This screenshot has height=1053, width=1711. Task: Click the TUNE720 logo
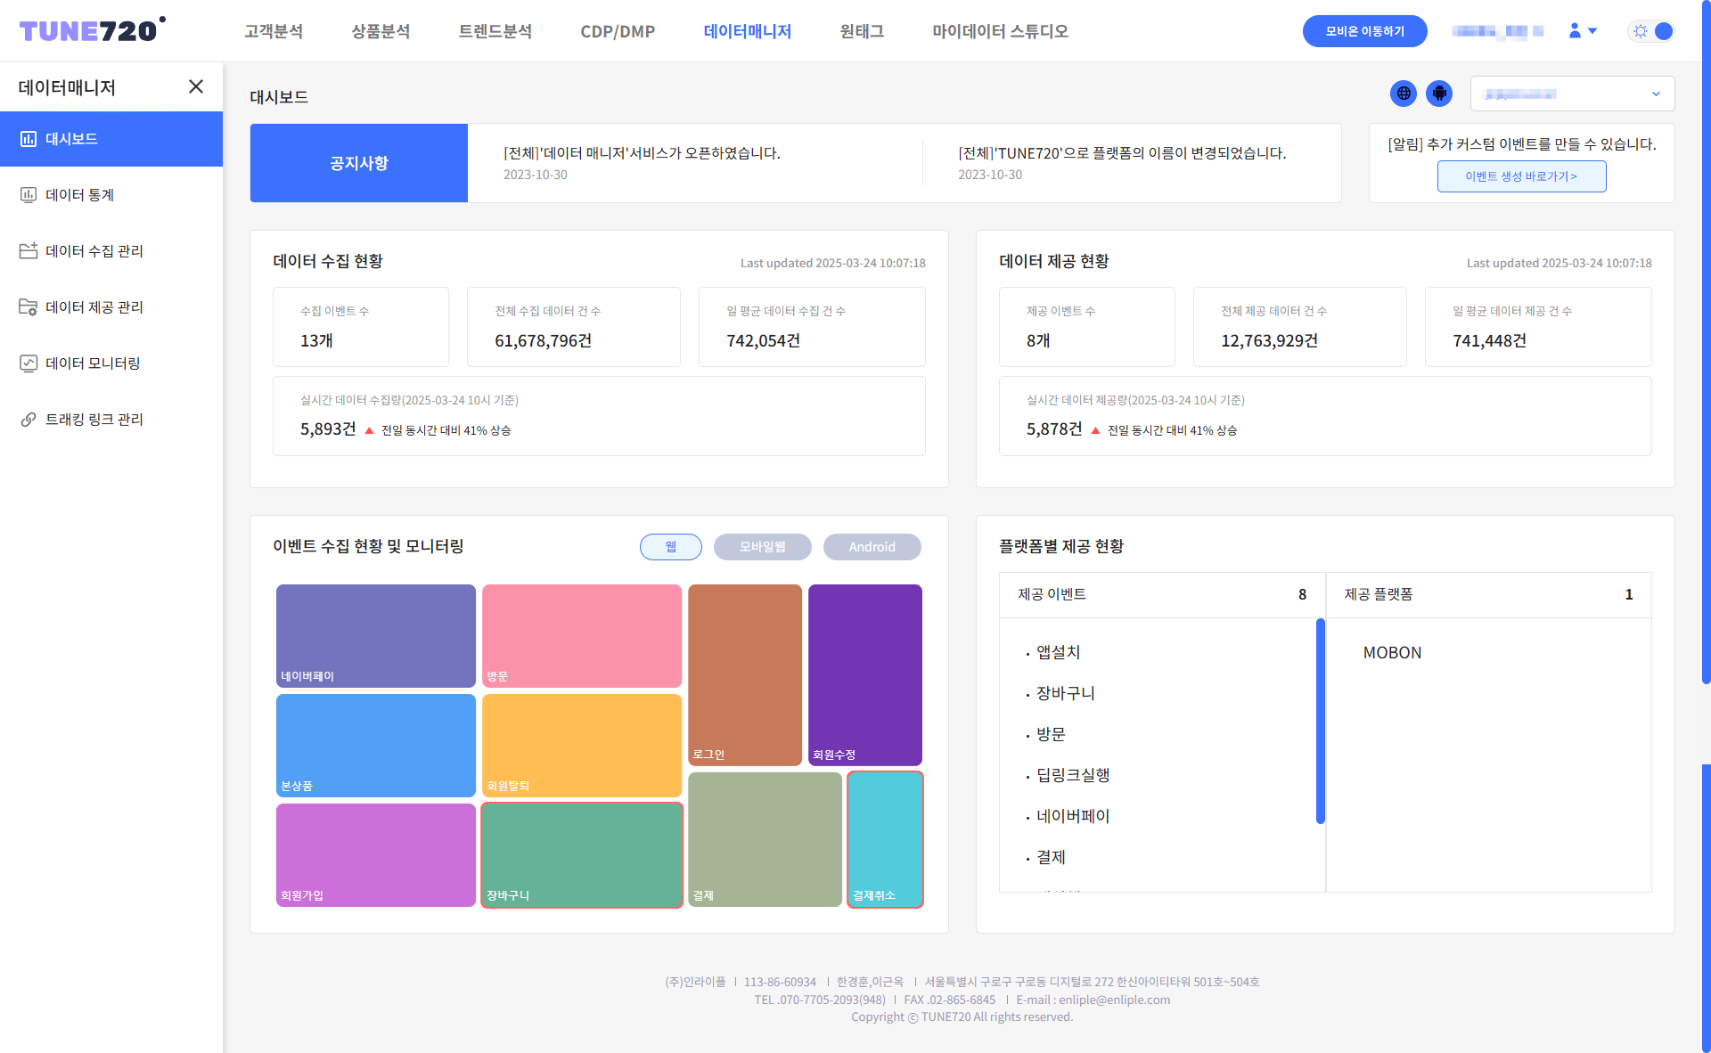click(92, 30)
